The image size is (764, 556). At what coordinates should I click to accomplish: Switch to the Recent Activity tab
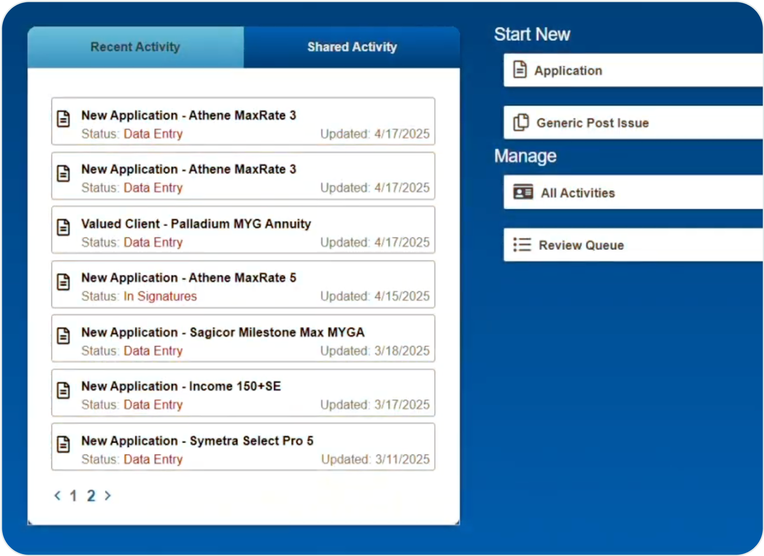(x=135, y=47)
